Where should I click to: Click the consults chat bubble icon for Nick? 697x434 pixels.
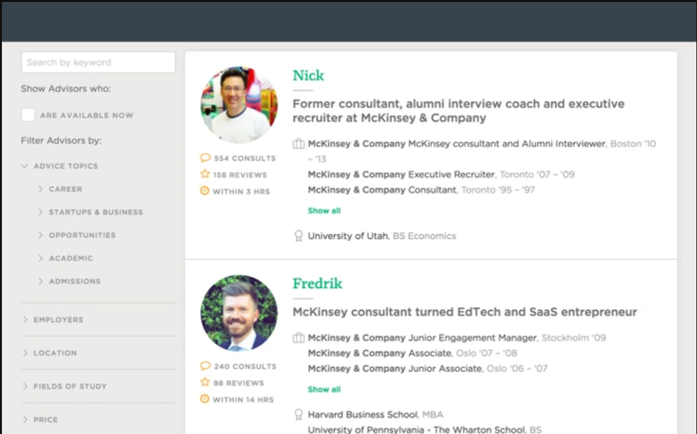pos(205,158)
